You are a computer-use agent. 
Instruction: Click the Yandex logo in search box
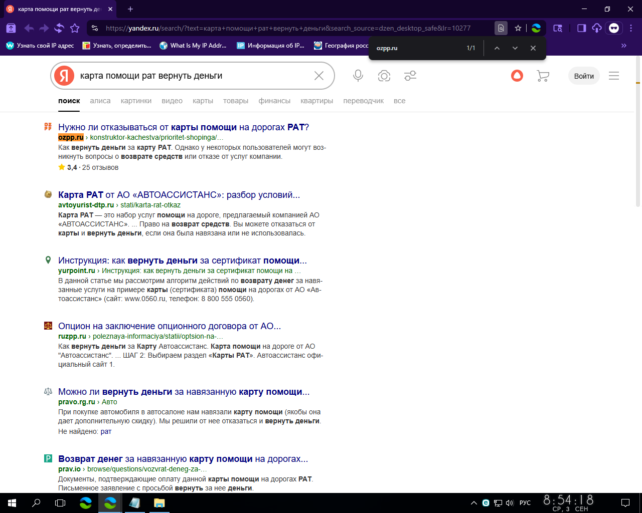[64, 76]
